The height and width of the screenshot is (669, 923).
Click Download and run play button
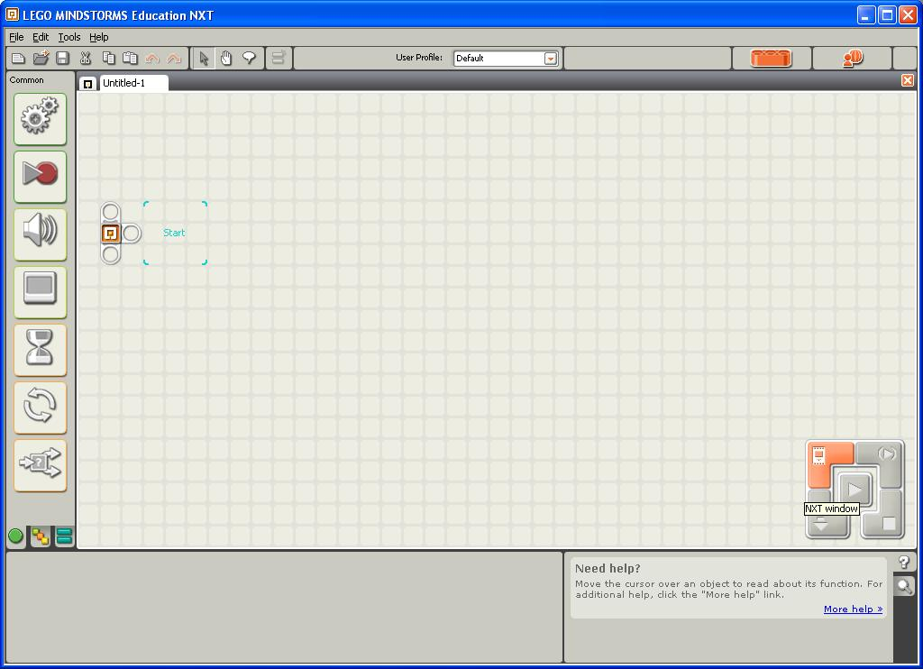(x=854, y=488)
